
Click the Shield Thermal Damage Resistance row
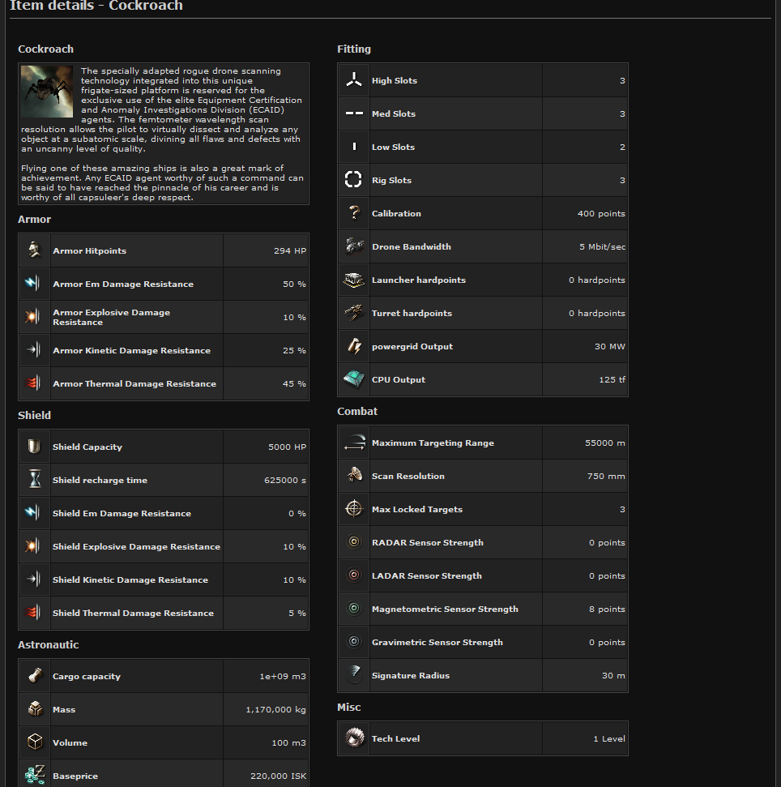(164, 613)
